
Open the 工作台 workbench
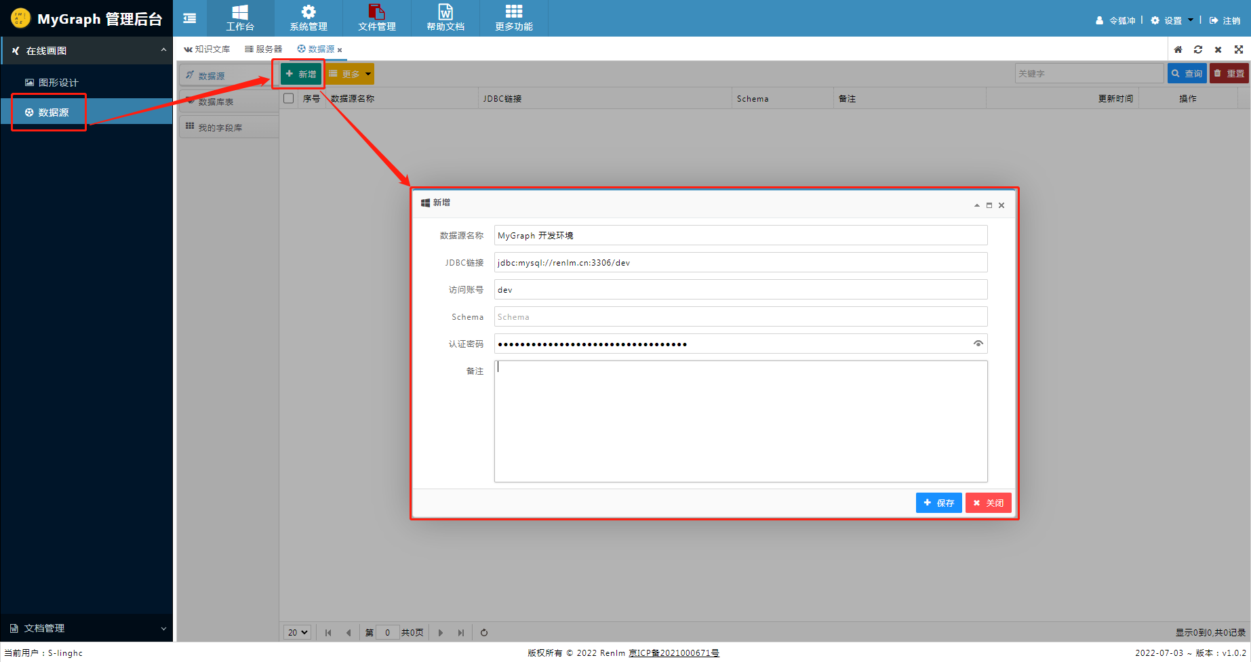pyautogui.click(x=240, y=18)
